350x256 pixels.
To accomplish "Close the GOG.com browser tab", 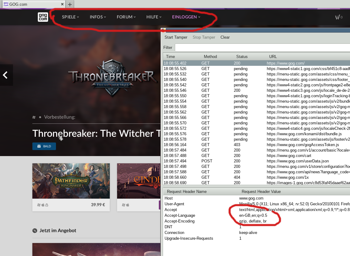I will [x=62, y=4].
